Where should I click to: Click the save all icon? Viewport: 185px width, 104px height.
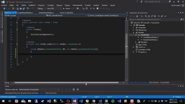click(24, 8)
